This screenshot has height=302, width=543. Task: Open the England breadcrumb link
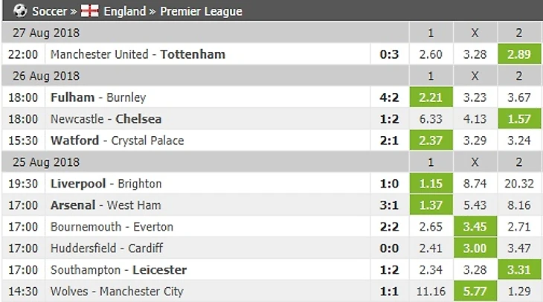point(125,11)
